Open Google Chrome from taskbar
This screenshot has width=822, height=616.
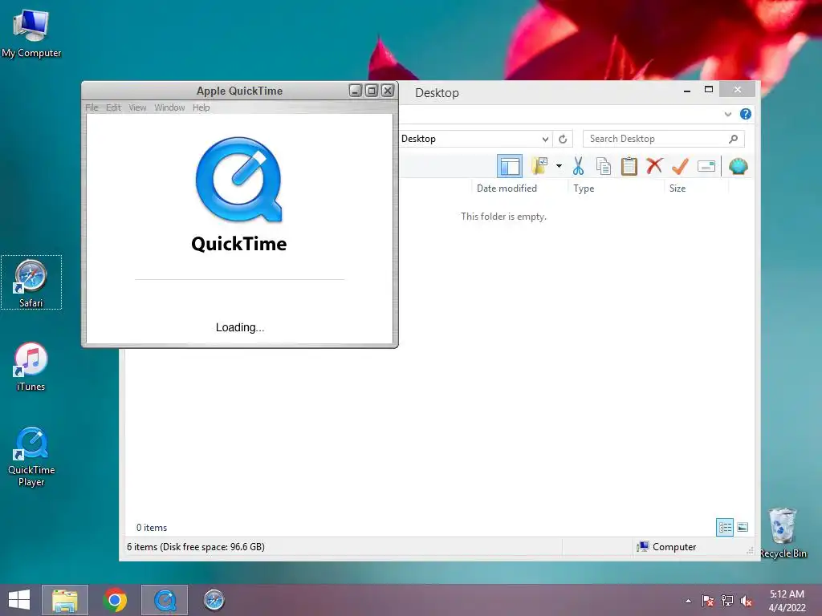tap(115, 600)
